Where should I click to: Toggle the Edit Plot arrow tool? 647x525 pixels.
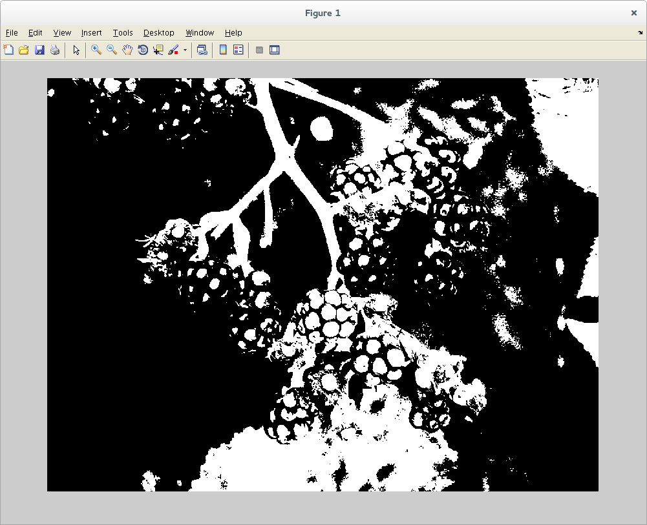tap(76, 50)
